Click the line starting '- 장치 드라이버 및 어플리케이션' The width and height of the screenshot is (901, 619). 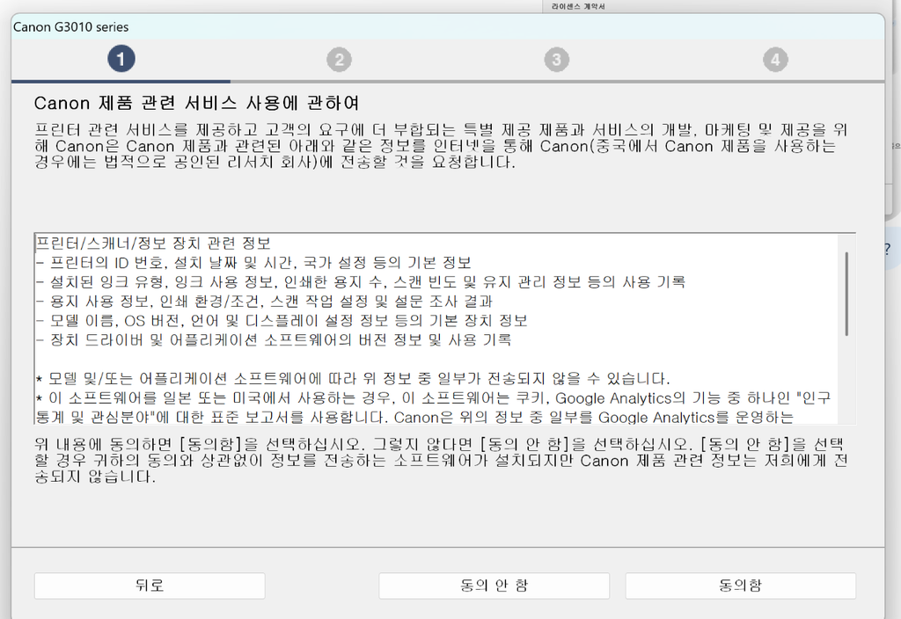tap(274, 340)
